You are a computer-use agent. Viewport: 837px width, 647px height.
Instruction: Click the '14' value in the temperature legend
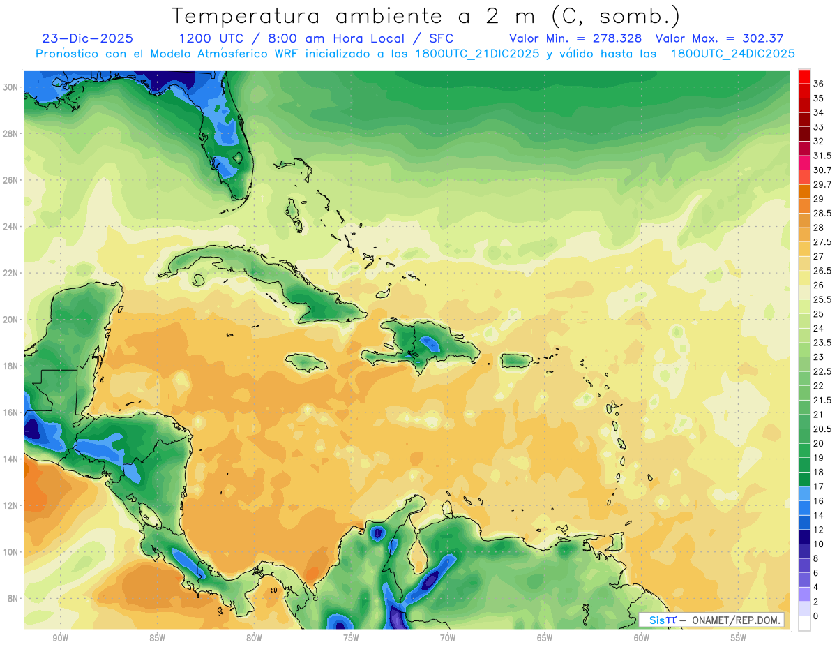click(819, 515)
